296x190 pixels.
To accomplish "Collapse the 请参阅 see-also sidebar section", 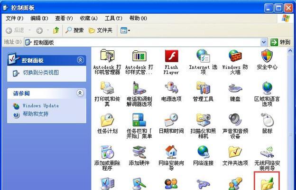I will (80, 93).
